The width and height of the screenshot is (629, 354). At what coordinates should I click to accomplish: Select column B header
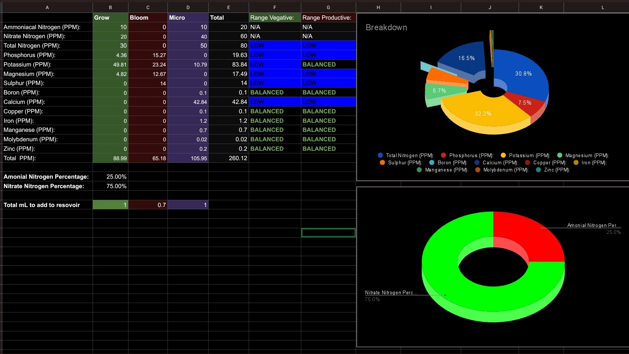pyautogui.click(x=110, y=7)
